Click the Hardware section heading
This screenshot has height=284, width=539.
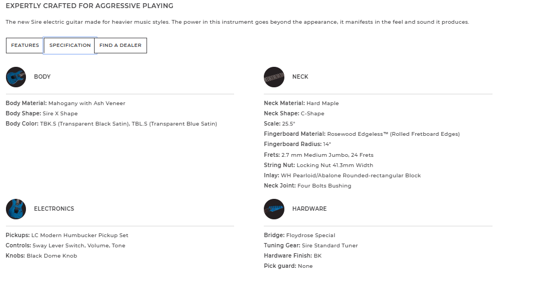[x=309, y=209]
